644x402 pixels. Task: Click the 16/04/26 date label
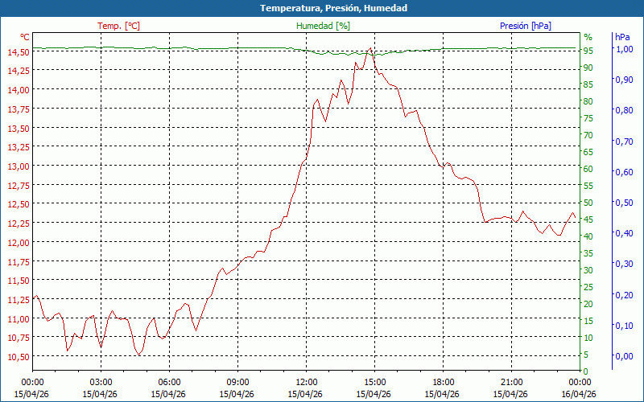coord(580,394)
